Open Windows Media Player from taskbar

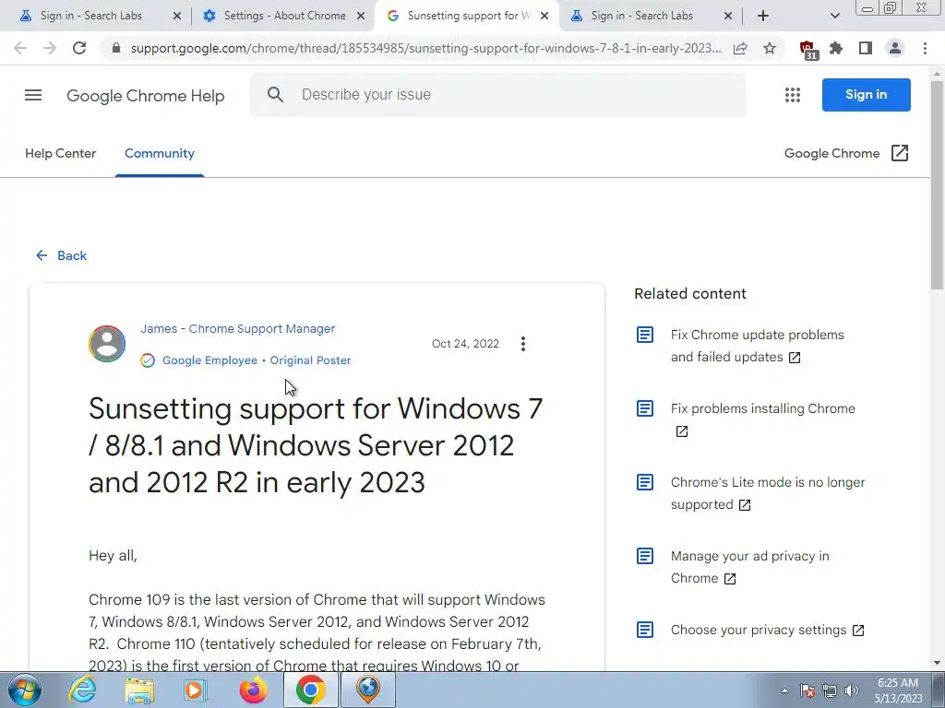[196, 690]
